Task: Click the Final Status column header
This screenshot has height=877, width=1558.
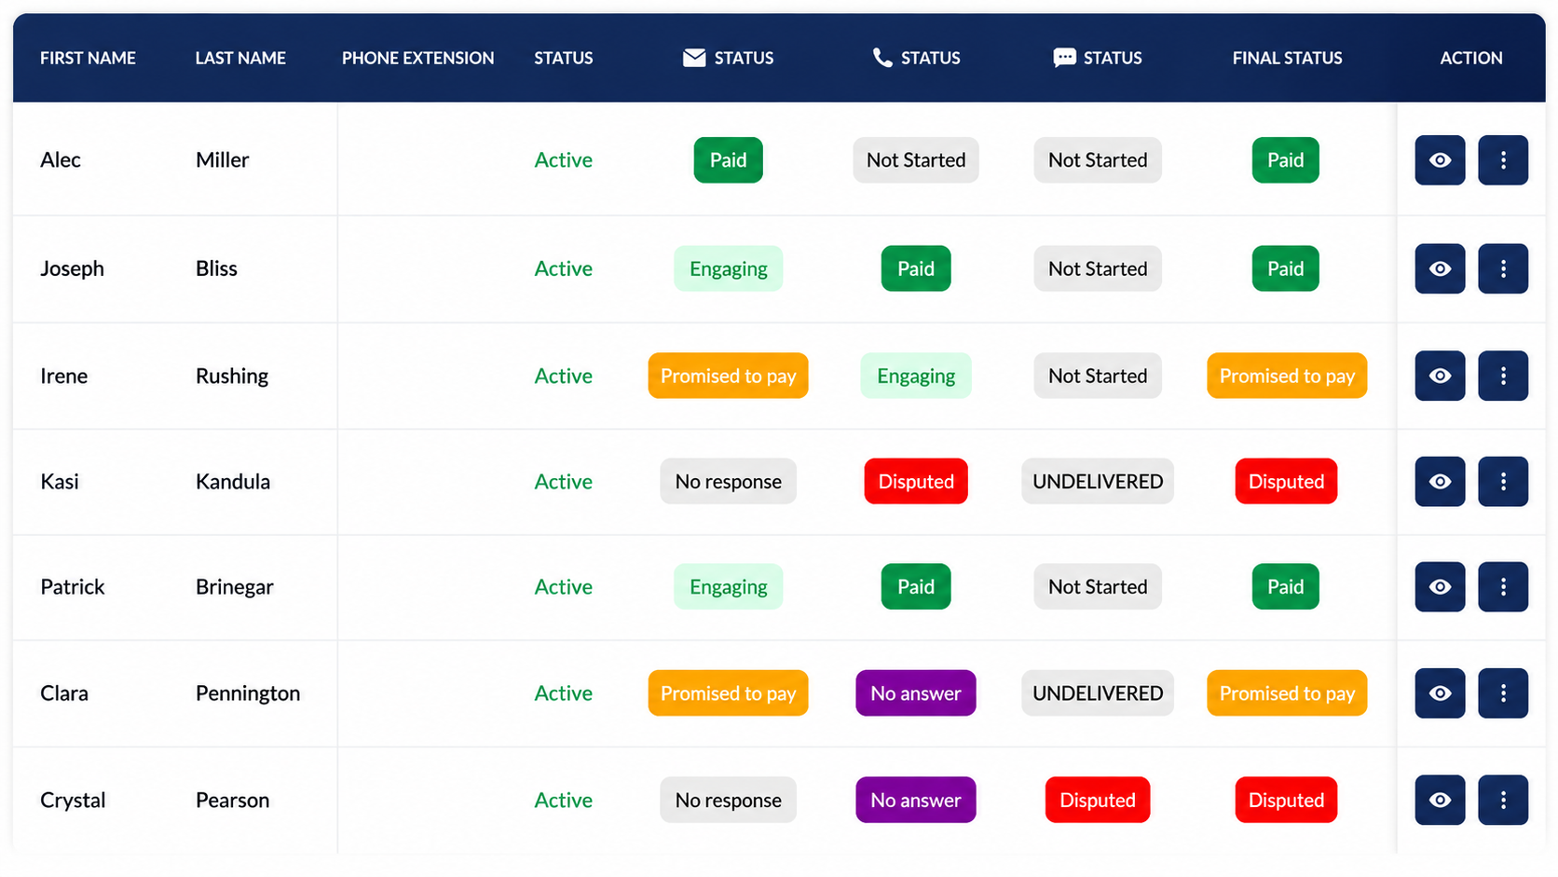Action: 1287,58
